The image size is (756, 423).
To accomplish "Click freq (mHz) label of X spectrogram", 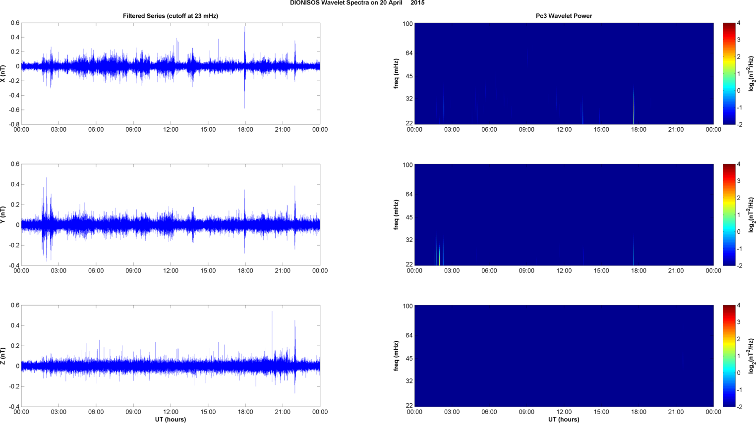I will click(397, 73).
